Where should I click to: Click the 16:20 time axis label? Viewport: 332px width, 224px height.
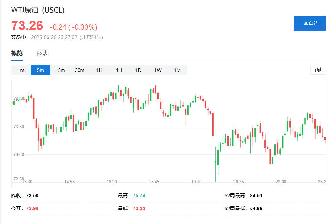112,182
